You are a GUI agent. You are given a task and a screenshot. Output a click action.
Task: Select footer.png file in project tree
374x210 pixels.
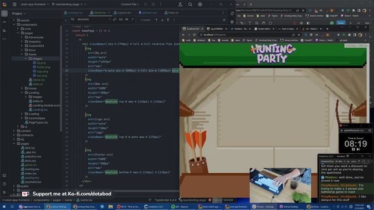tap(41, 67)
